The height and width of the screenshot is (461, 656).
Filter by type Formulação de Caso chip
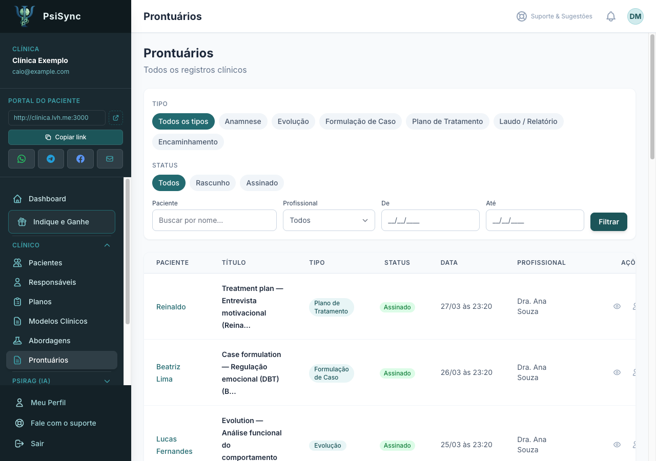[360, 121]
